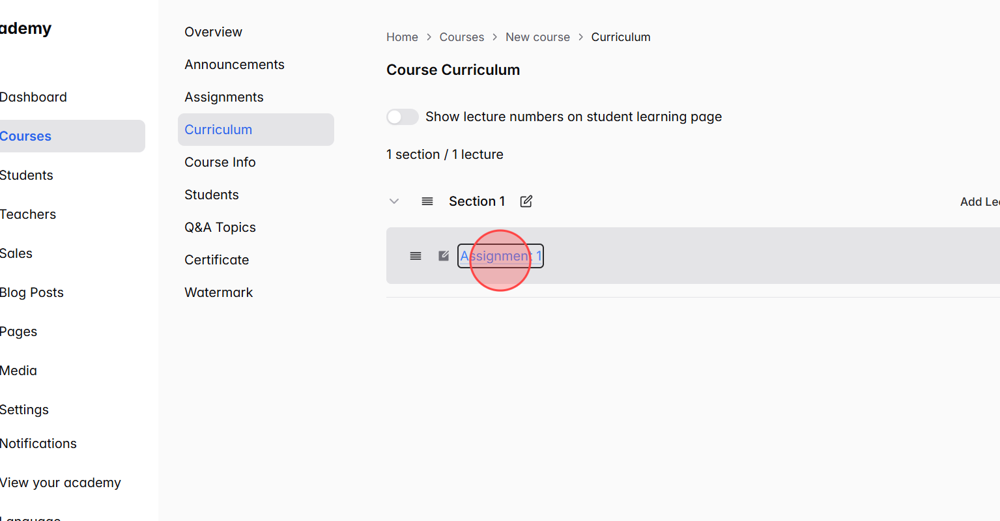Click the drag handle next to Assignment 1
Screen dimensions: 1000x521
(416, 256)
